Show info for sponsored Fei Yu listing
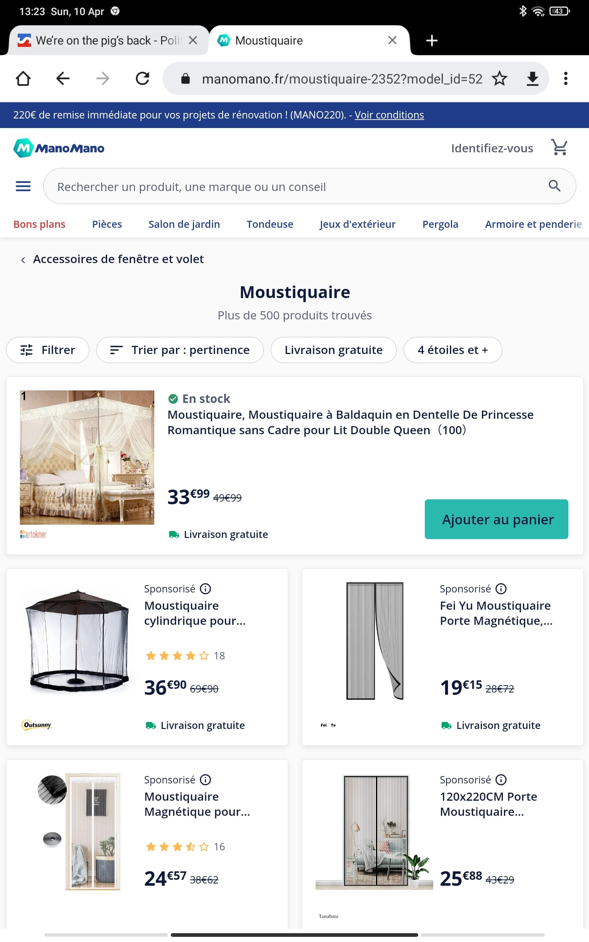 [501, 588]
